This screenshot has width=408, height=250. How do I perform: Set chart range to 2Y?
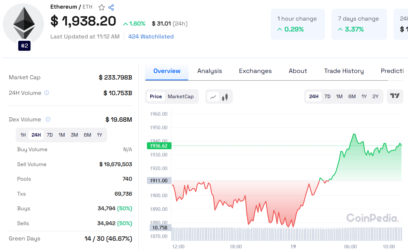(375, 96)
